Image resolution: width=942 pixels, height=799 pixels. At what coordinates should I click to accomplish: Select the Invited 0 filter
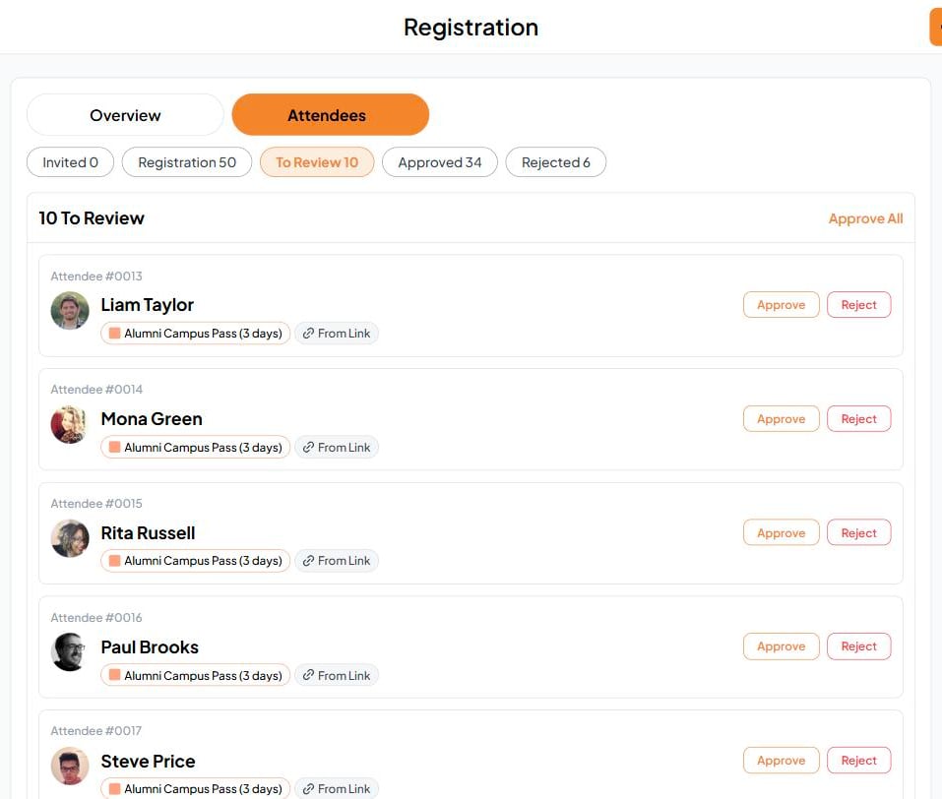click(70, 162)
